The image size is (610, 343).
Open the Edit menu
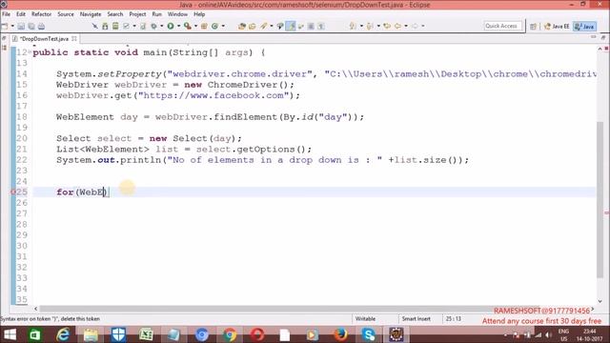tap(21, 14)
